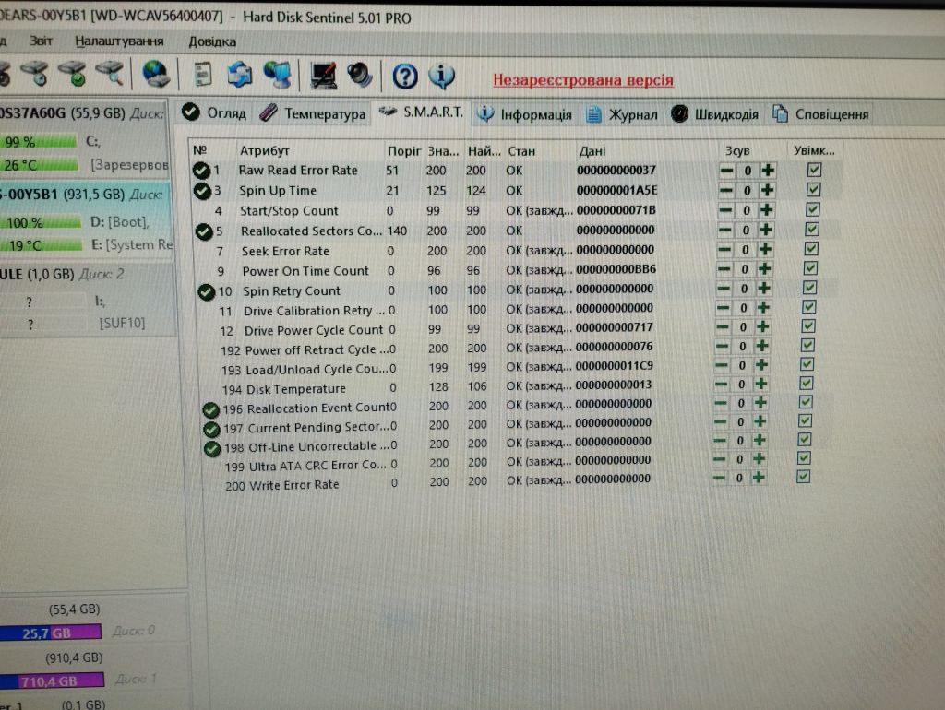Click the blue info icon in toolbar
Viewport: 945px width, 710px height.
coord(441,76)
